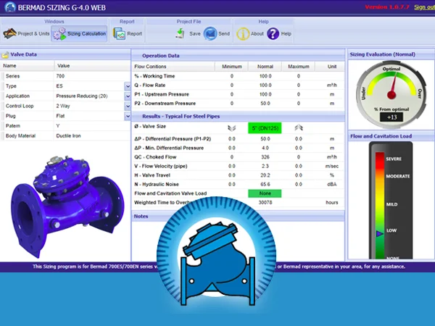
Task: Click the Minimum column header
Action: click(x=232, y=67)
